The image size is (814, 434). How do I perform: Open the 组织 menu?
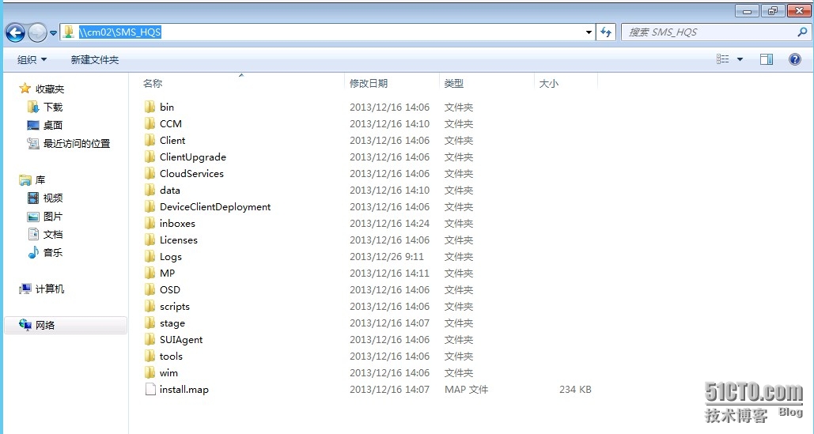[x=32, y=59]
